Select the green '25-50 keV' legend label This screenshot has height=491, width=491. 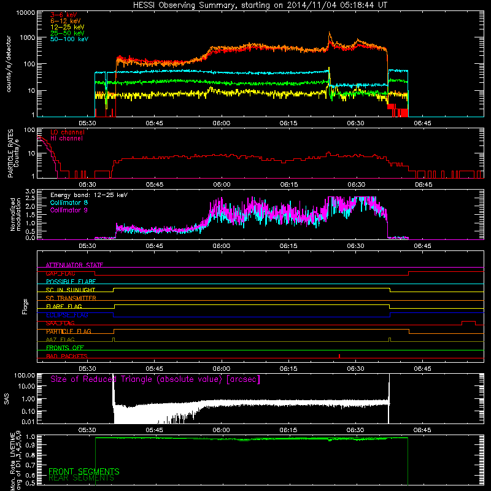click(x=68, y=33)
